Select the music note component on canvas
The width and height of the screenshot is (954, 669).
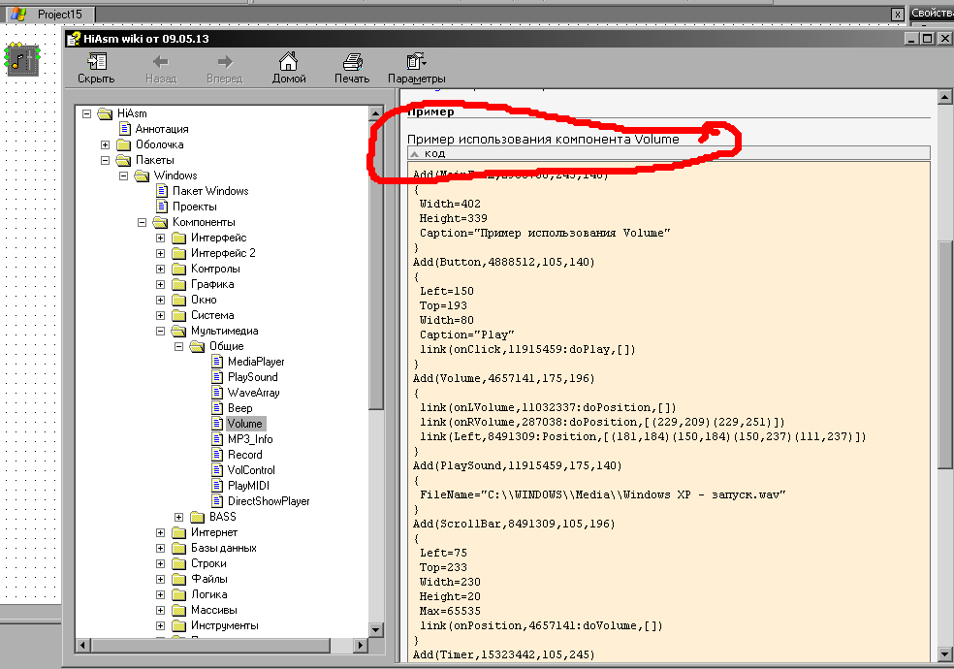(22, 59)
